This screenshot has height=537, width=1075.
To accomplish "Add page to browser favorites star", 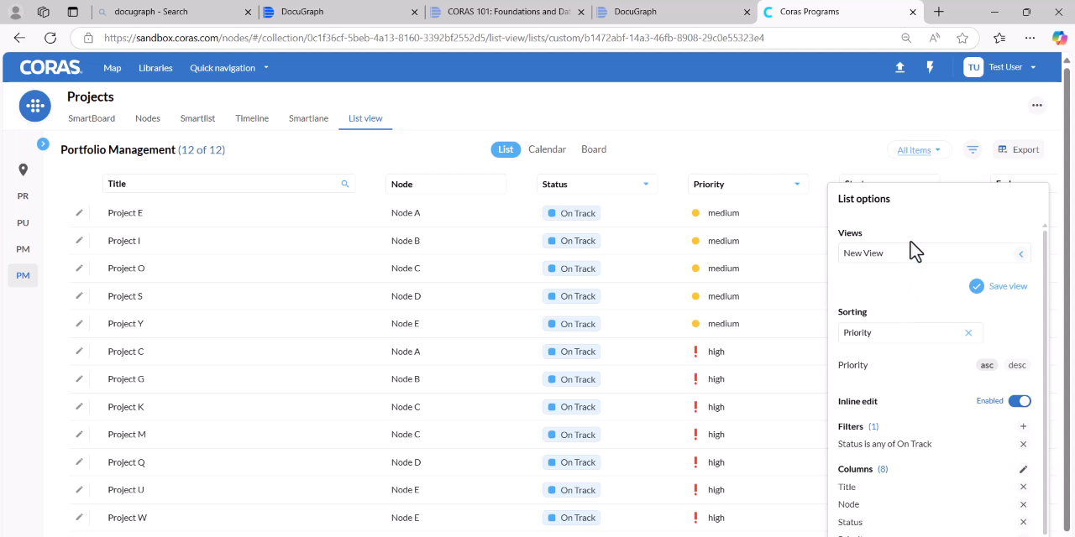I will click(x=962, y=38).
